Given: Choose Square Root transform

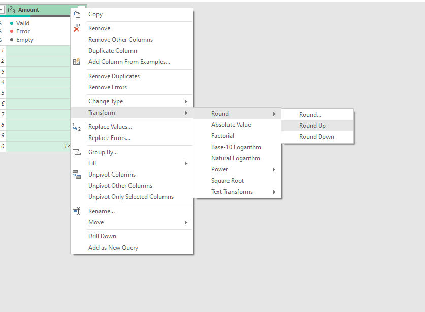Looking at the screenshot, I should point(237,181).
